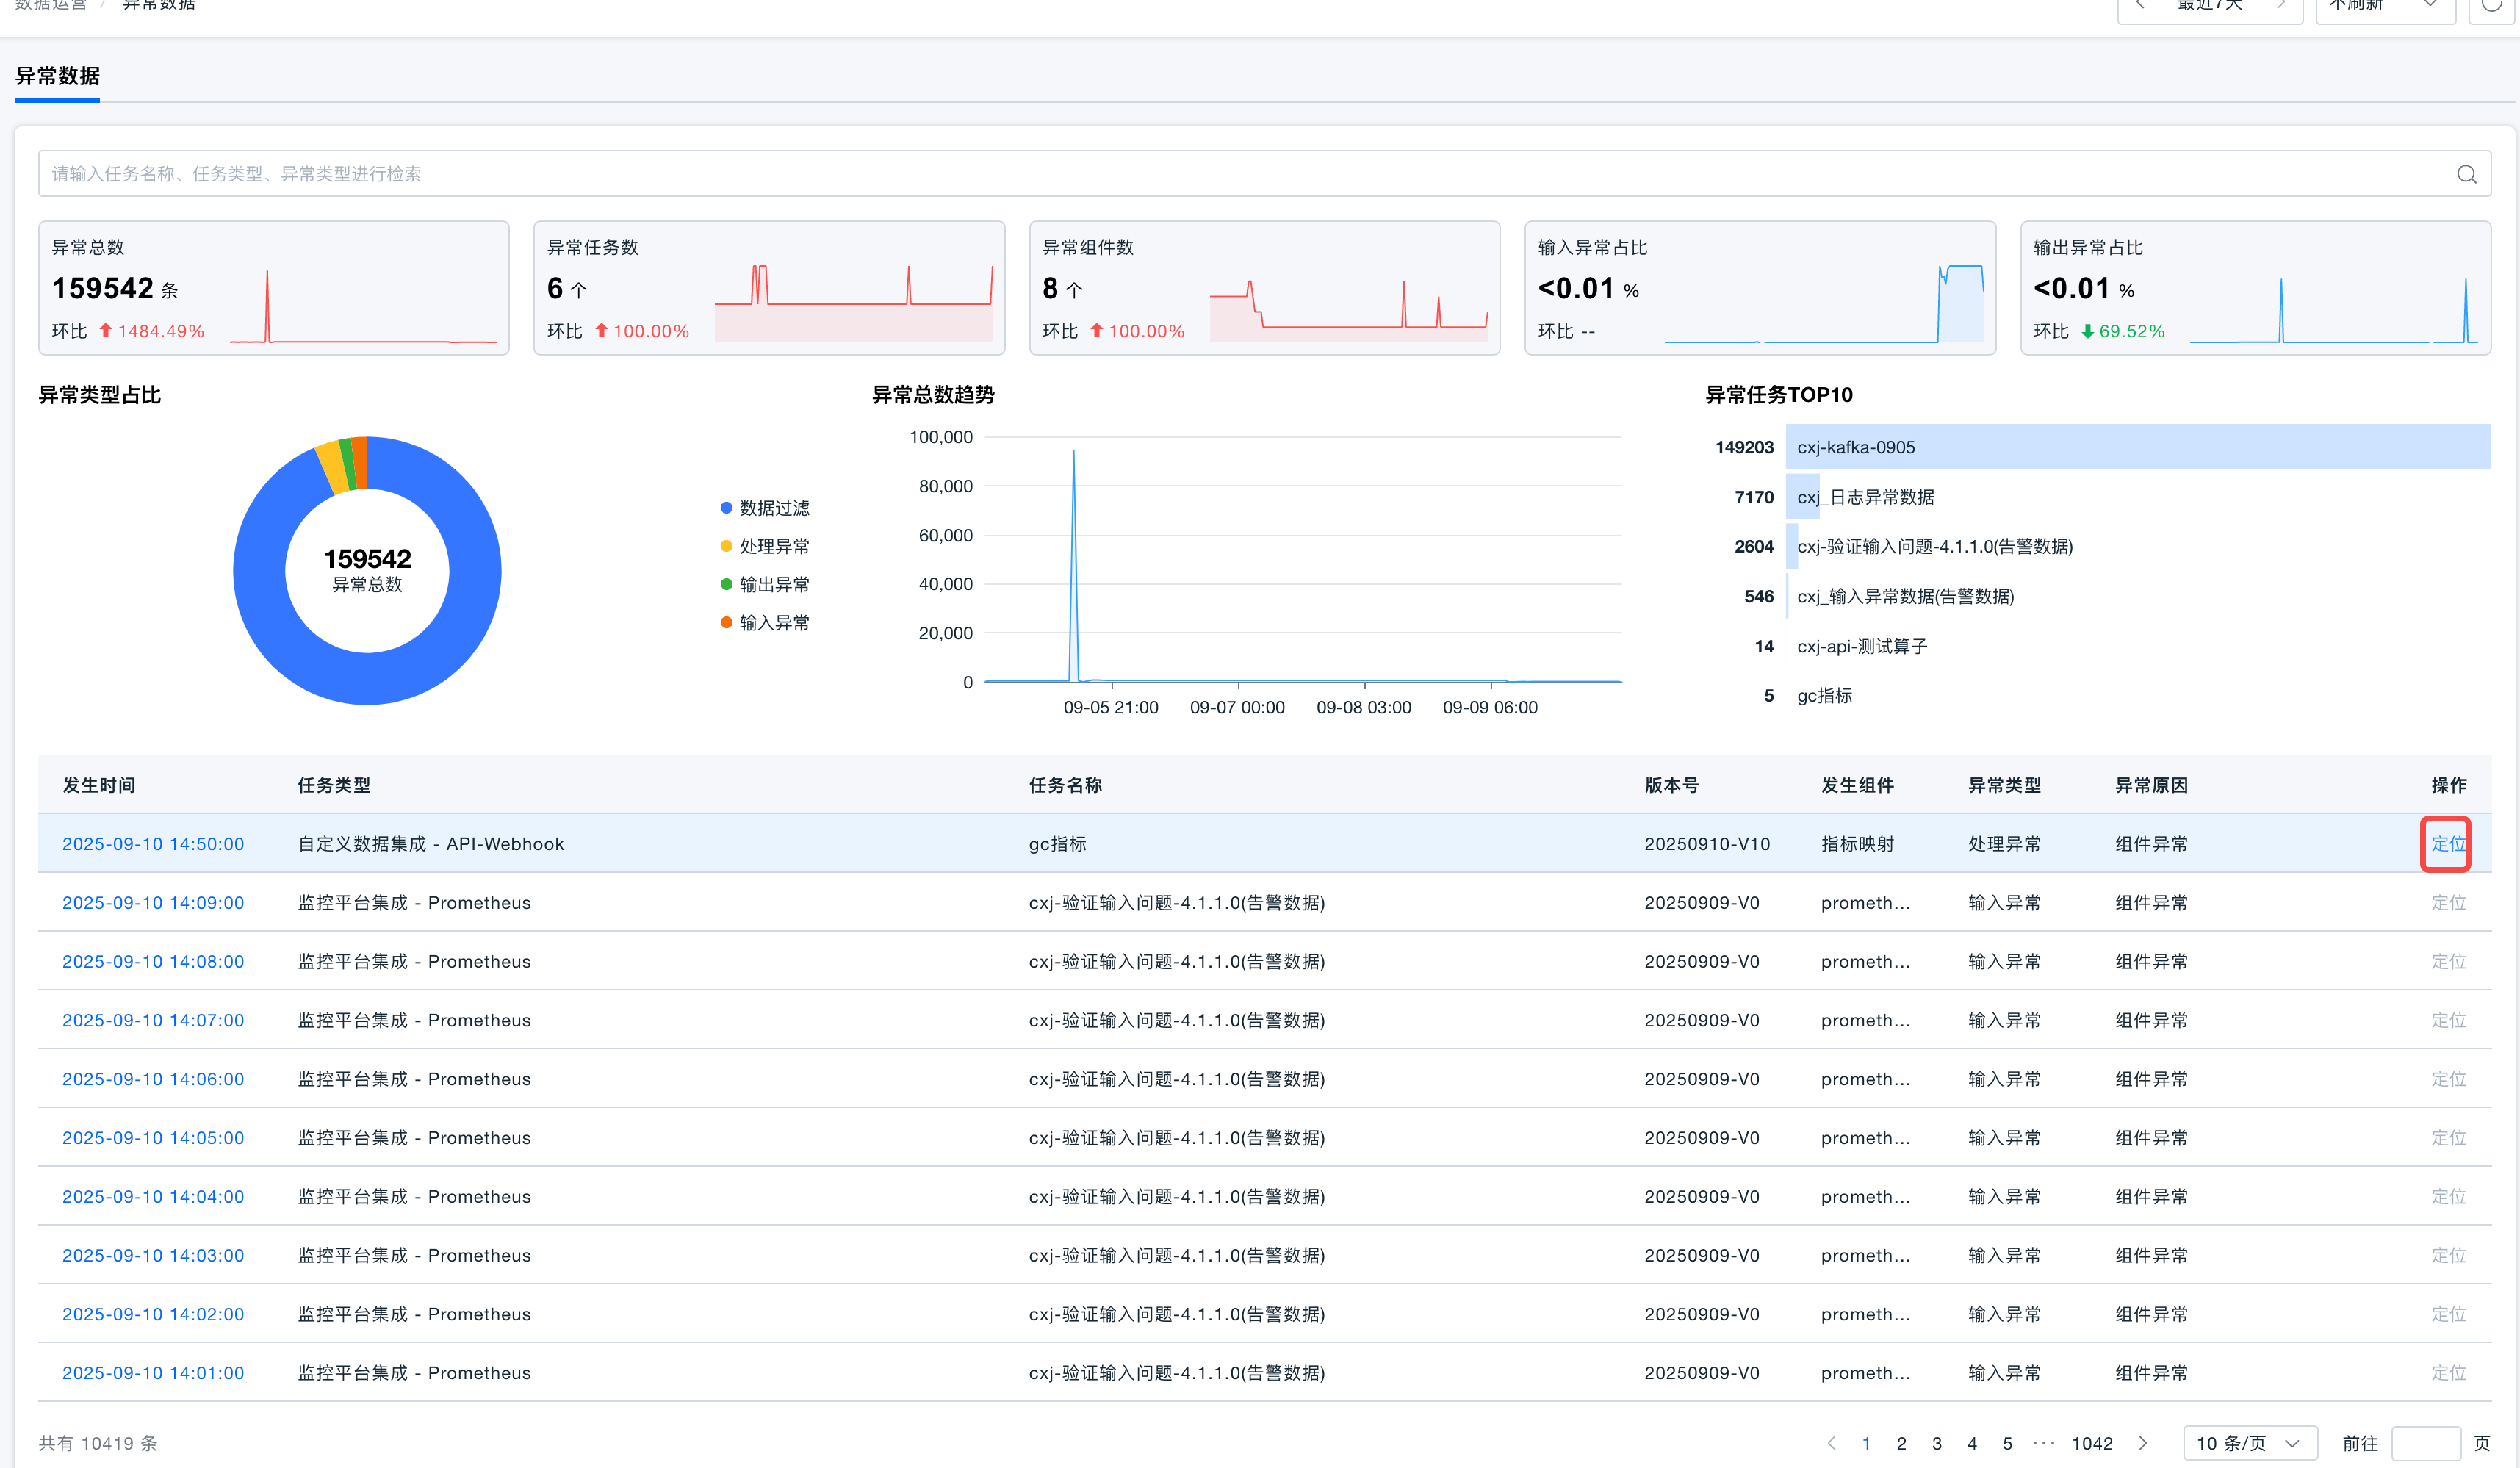Viewport: 2520px width, 1468px height.
Task: Open the 10 条/页 page size dropdown
Action: 2250,1443
